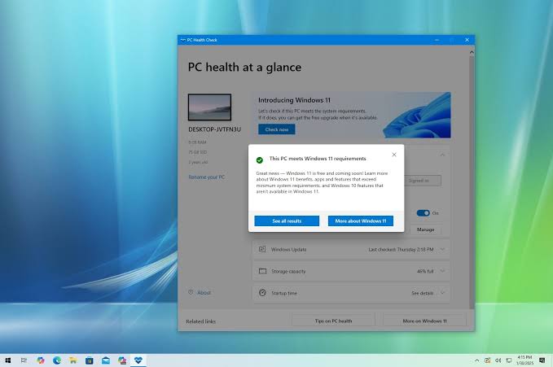Open the Mail app on taskbar
This screenshot has height=367, width=553.
coord(105,360)
